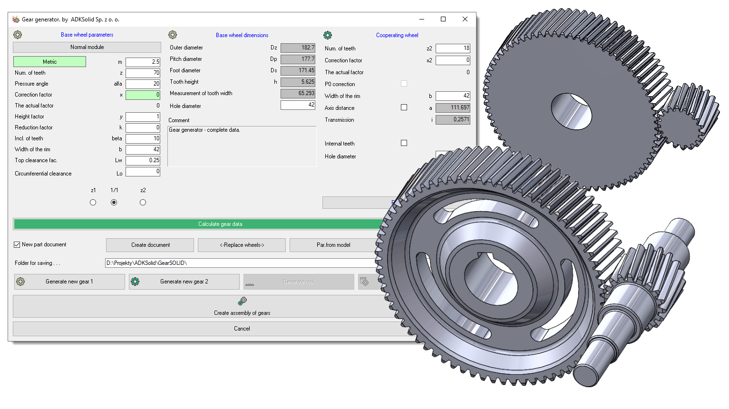Viewport: 729px width, 409px height.
Task: Click the Base wheel dimensions gear icon
Action: tap(173, 35)
